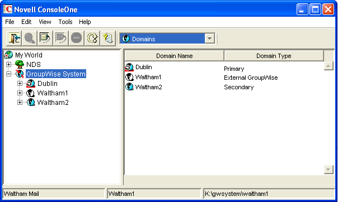Click the Waltham1 domain icon in tree
This screenshot has height=202, width=338.
pos(31,93)
